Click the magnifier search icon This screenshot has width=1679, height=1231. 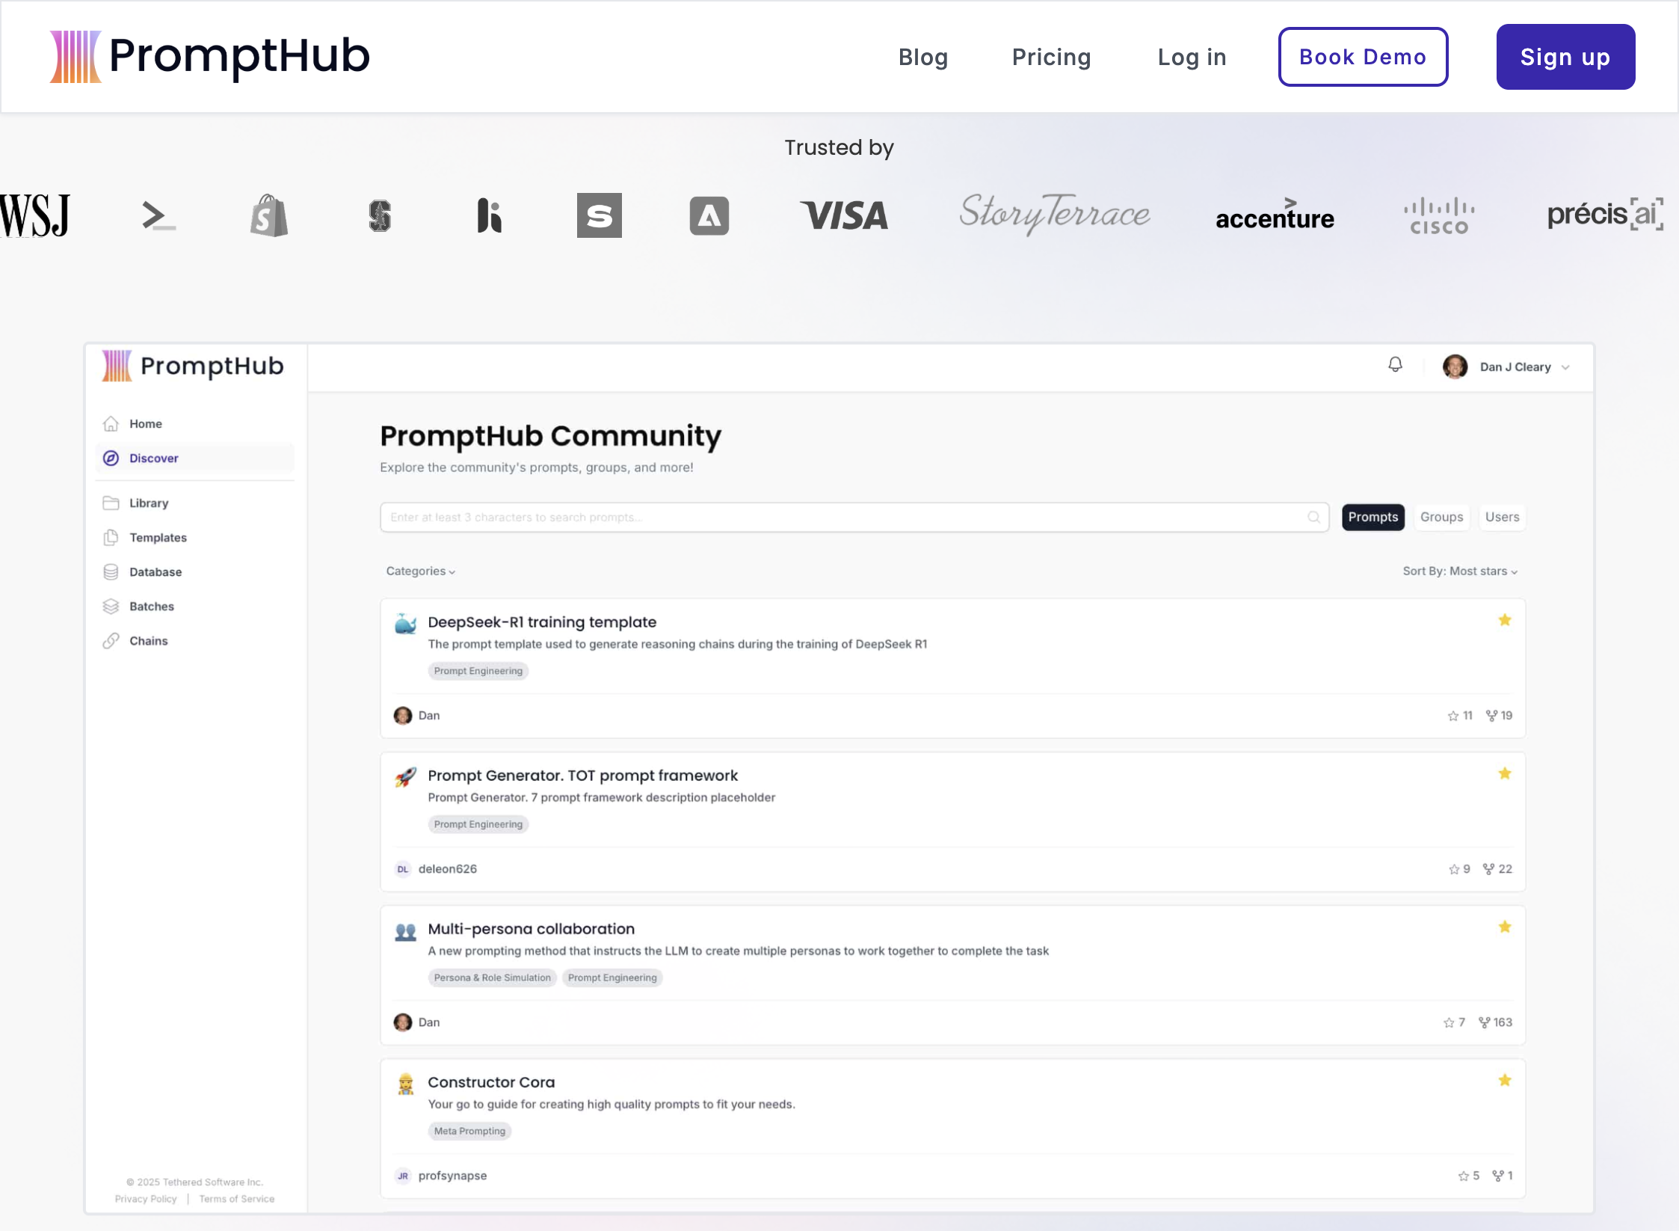click(1313, 518)
